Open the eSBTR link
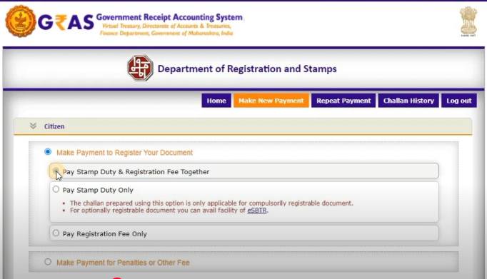 click(x=257, y=210)
